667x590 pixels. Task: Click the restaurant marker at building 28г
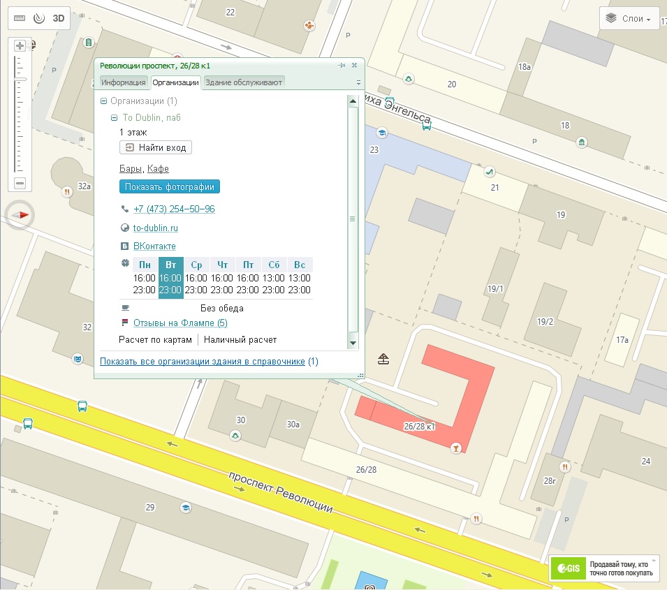(x=565, y=467)
